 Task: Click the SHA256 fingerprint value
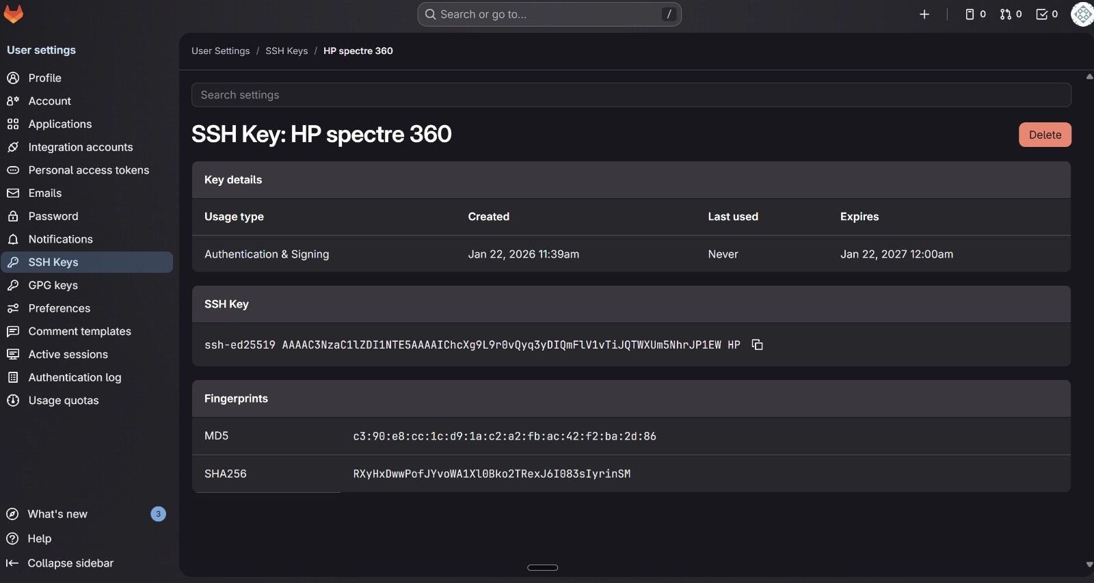click(492, 474)
